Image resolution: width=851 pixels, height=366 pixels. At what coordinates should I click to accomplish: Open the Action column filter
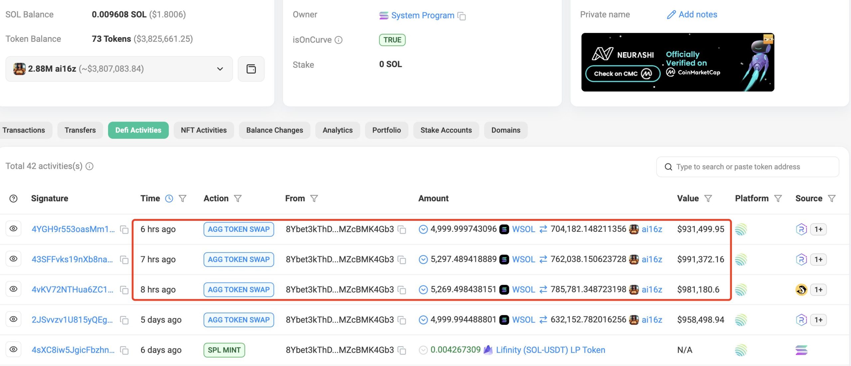(238, 199)
